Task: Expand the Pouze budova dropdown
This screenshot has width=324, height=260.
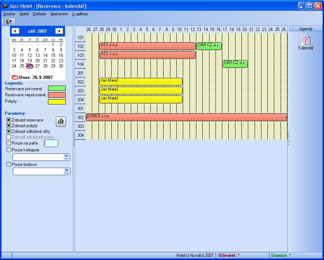Action: tap(67, 171)
